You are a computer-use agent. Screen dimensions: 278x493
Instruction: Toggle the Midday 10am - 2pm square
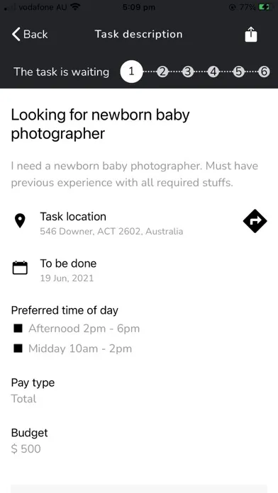[18, 348]
